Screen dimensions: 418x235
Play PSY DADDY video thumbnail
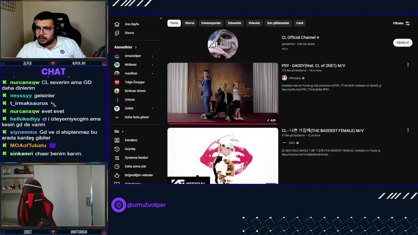point(223,94)
